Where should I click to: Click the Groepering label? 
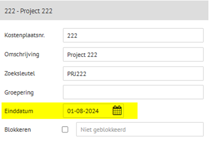[19, 93]
